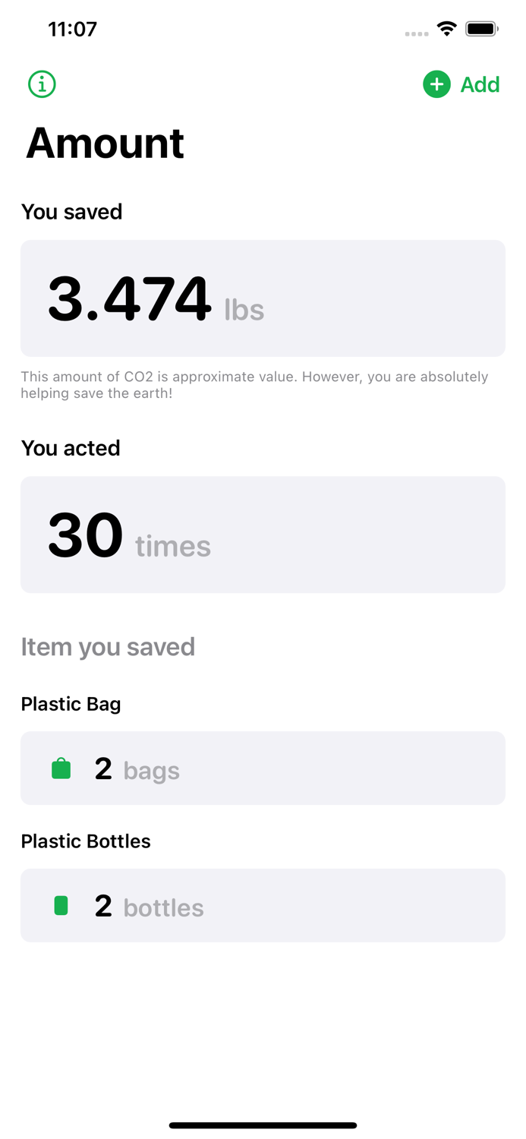The image size is (526, 1139).
Task: Click the cellular signal dots indicator
Action: pos(416,31)
